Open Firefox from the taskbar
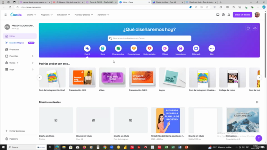The image size is (267, 150). point(84,147)
